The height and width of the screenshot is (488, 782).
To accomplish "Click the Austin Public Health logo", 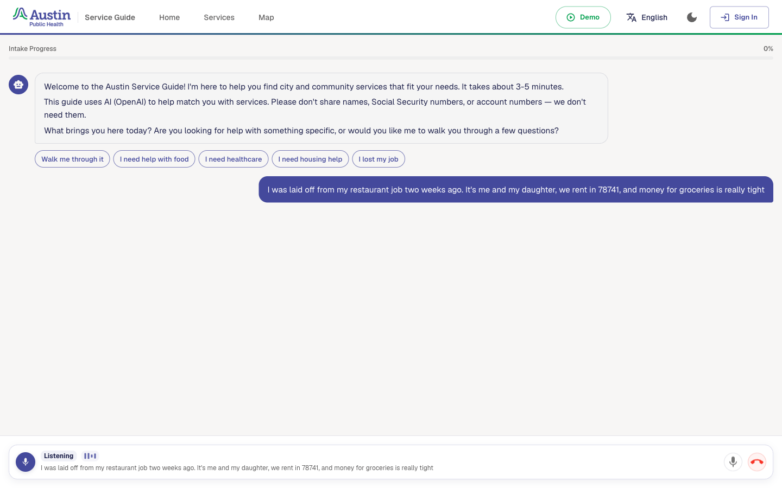I will pos(42,17).
